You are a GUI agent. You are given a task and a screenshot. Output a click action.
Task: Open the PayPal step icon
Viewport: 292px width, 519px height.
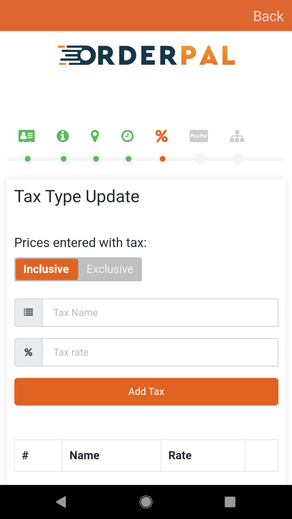pyautogui.click(x=199, y=136)
